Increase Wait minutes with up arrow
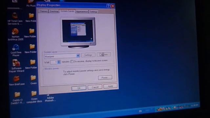 [x=59, y=61]
